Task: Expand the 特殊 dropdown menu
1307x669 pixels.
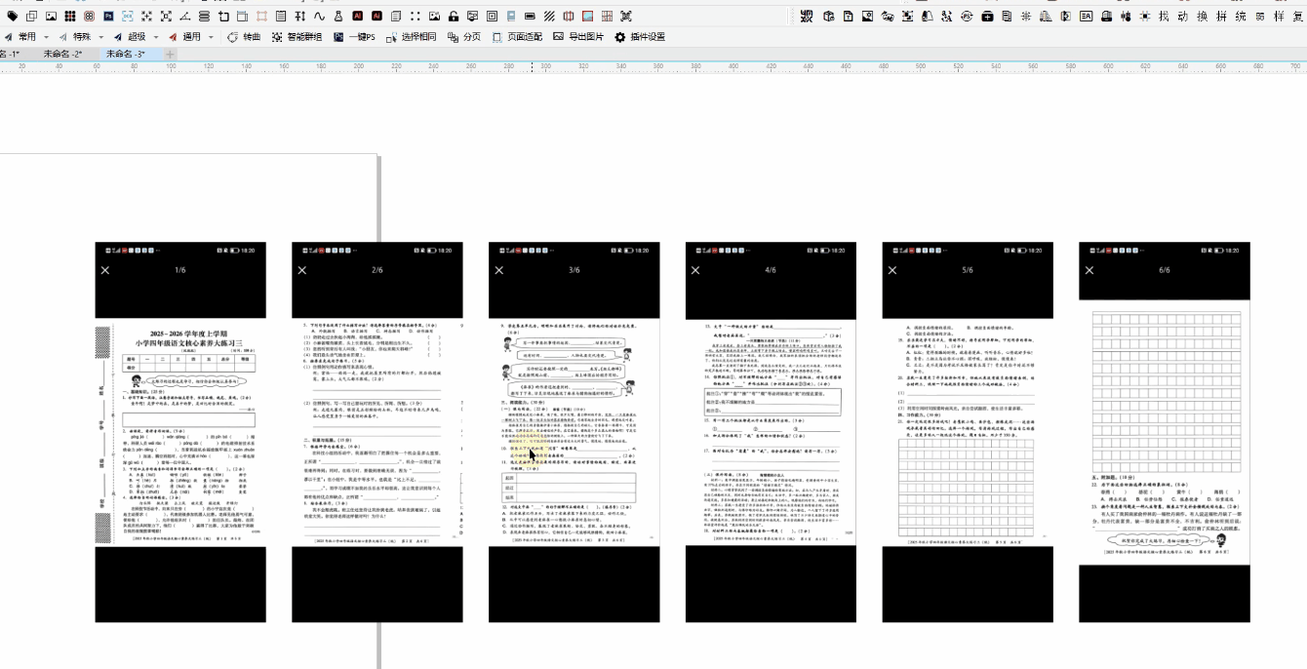Action: click(101, 37)
